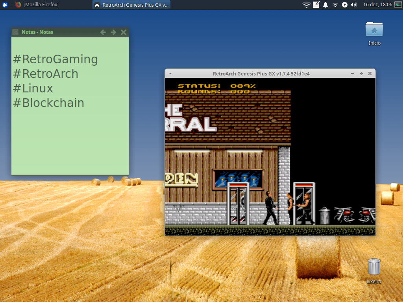
Task: Open the Xfce applications menu mouse icon
Action: click(5, 5)
